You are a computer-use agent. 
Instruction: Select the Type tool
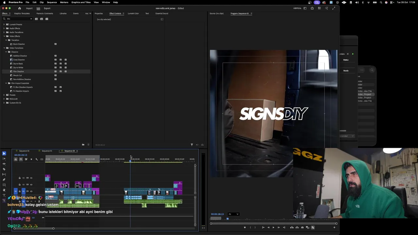pos(4,195)
